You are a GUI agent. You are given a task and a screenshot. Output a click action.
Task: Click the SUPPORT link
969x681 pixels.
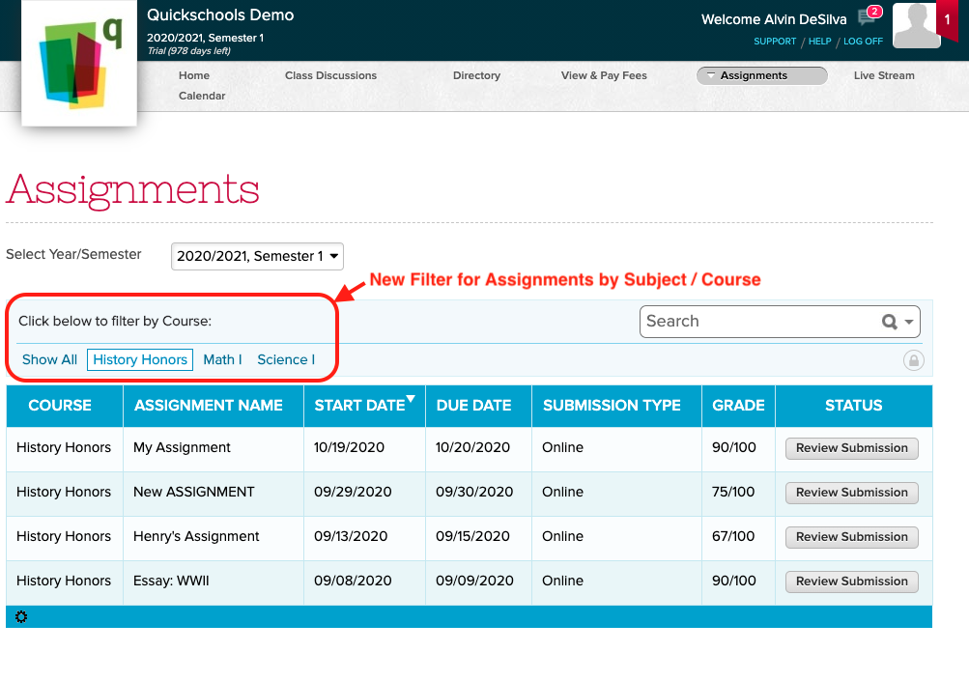(775, 42)
